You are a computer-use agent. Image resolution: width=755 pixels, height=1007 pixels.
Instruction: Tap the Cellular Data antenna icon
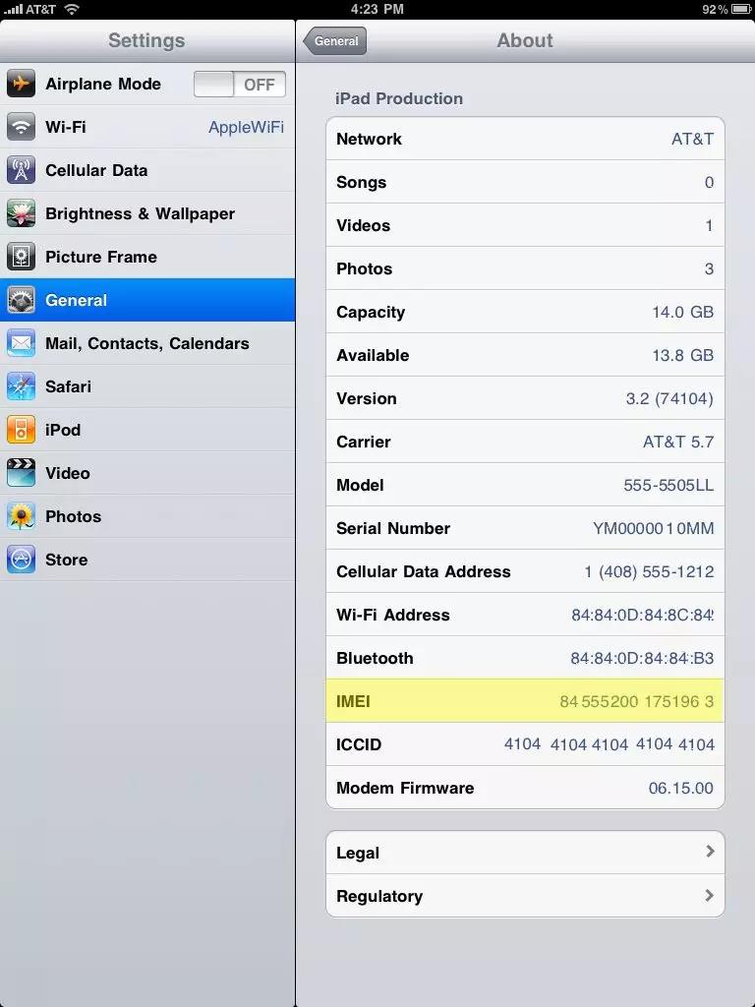[22, 170]
